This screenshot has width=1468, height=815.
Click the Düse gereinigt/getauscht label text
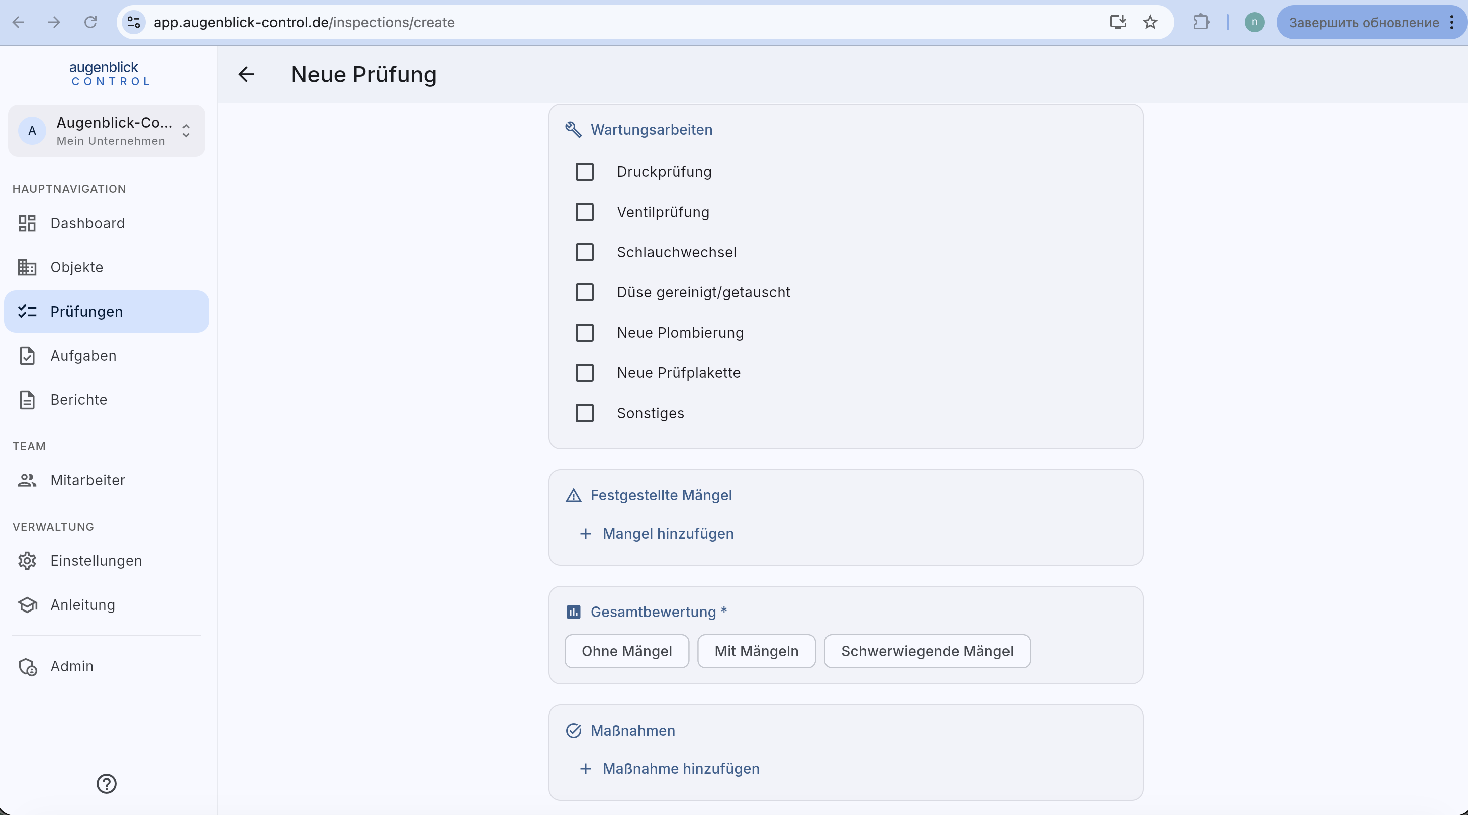[703, 293]
